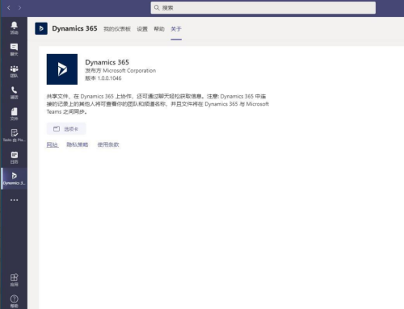Open the Teams icon in sidebar

click(x=14, y=71)
